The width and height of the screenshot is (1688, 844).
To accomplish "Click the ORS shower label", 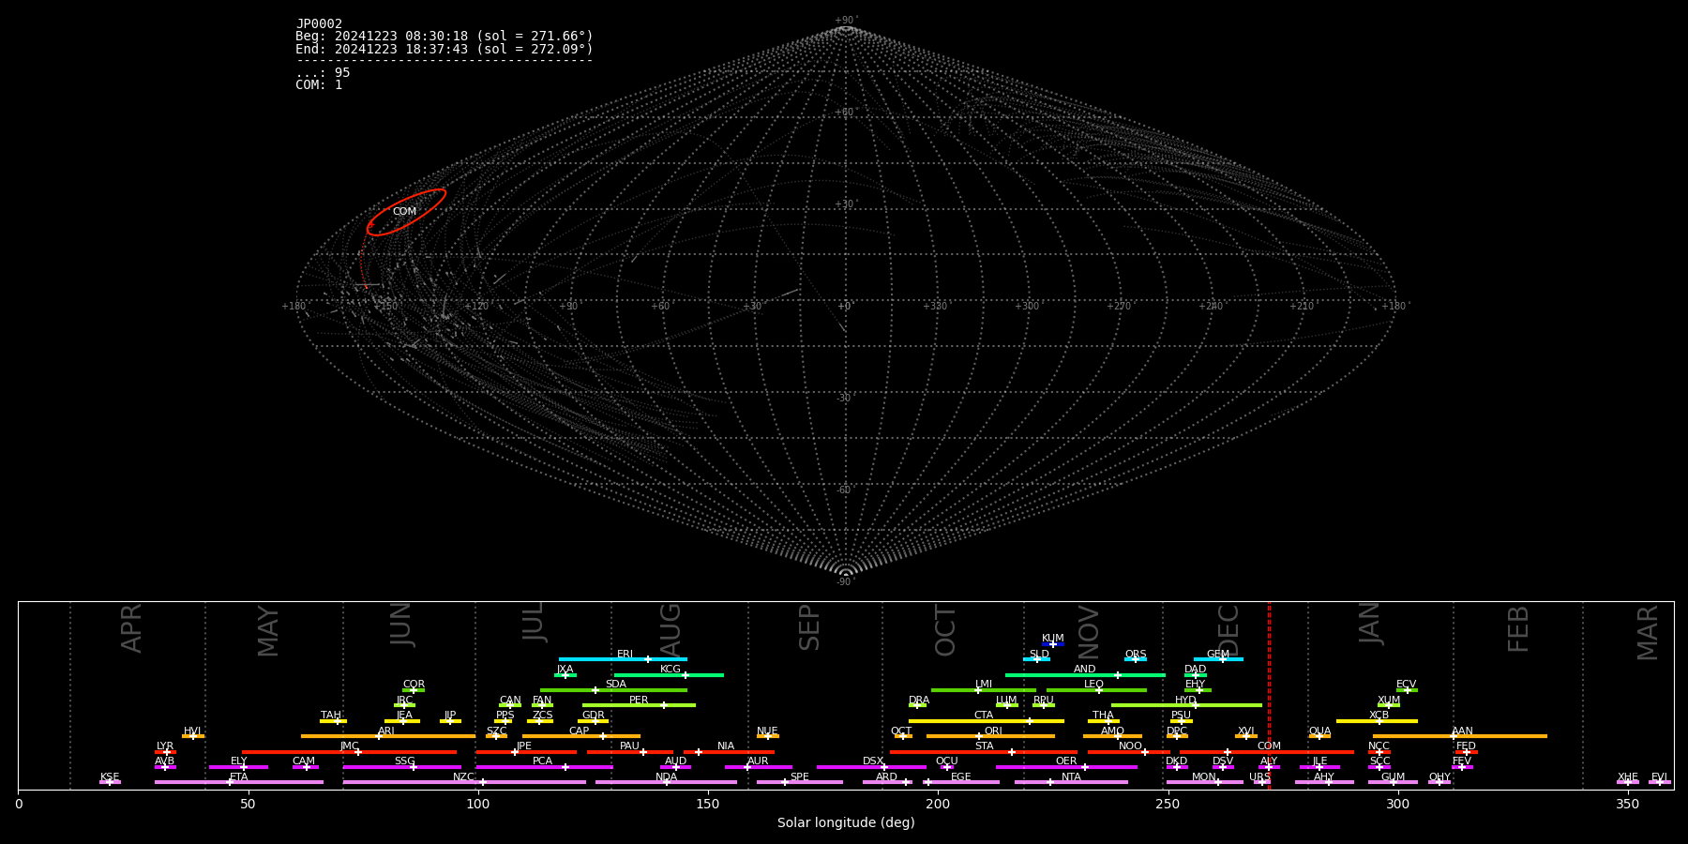I will [1136, 655].
